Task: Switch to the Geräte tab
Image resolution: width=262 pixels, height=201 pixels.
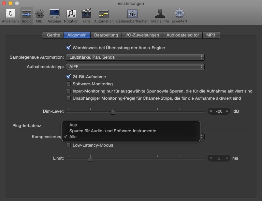Action: [x=53, y=35]
